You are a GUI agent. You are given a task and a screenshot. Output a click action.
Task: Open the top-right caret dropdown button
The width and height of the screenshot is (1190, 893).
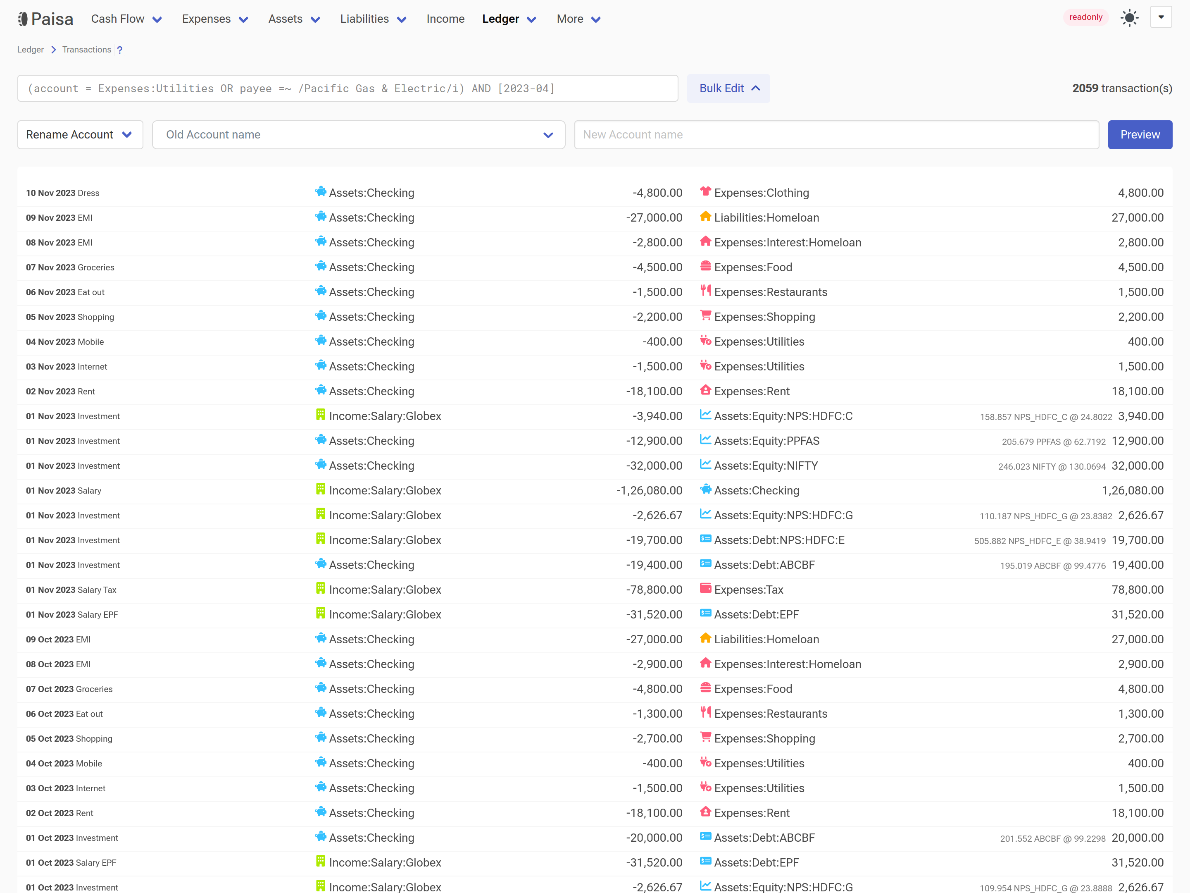pos(1161,17)
